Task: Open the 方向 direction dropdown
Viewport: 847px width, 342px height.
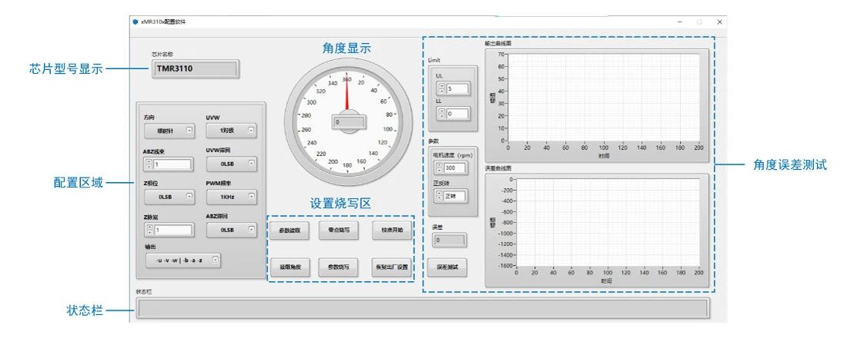Action: [x=166, y=131]
